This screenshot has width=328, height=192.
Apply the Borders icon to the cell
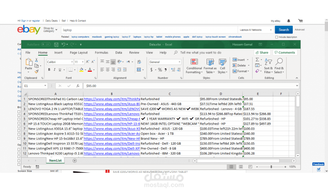[71, 69]
